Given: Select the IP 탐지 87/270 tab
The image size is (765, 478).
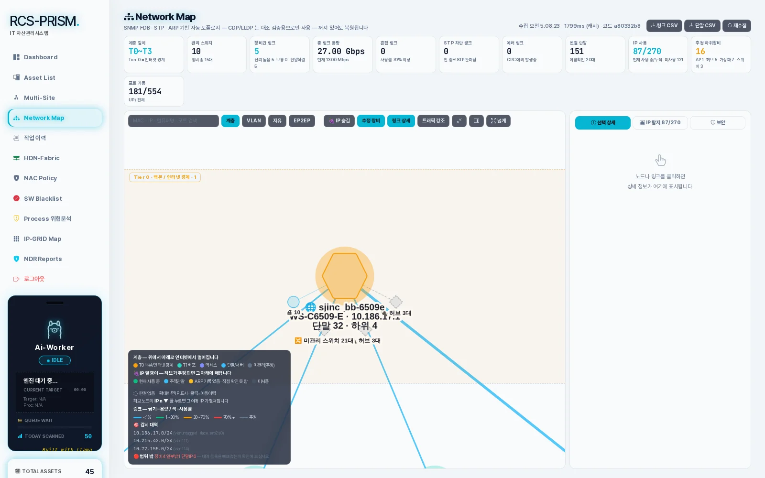Looking at the screenshot, I should (x=660, y=123).
